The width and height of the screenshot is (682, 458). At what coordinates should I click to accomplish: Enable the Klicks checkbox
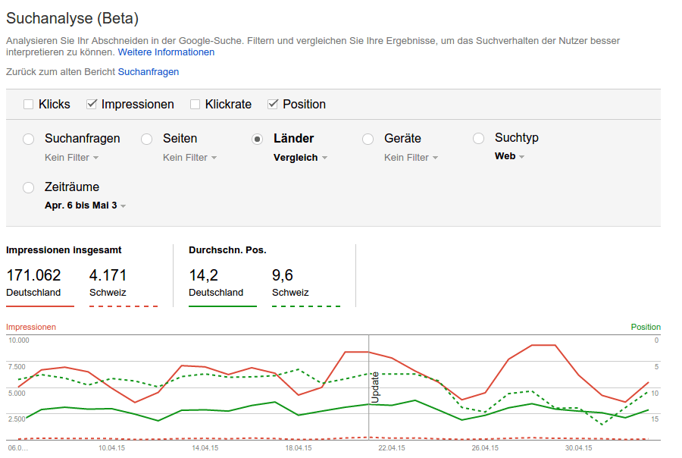coord(29,105)
